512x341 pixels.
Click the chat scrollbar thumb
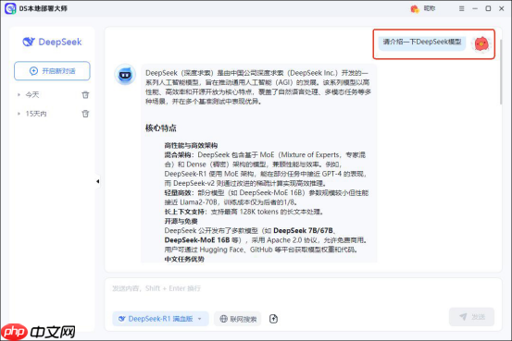tap(501, 72)
